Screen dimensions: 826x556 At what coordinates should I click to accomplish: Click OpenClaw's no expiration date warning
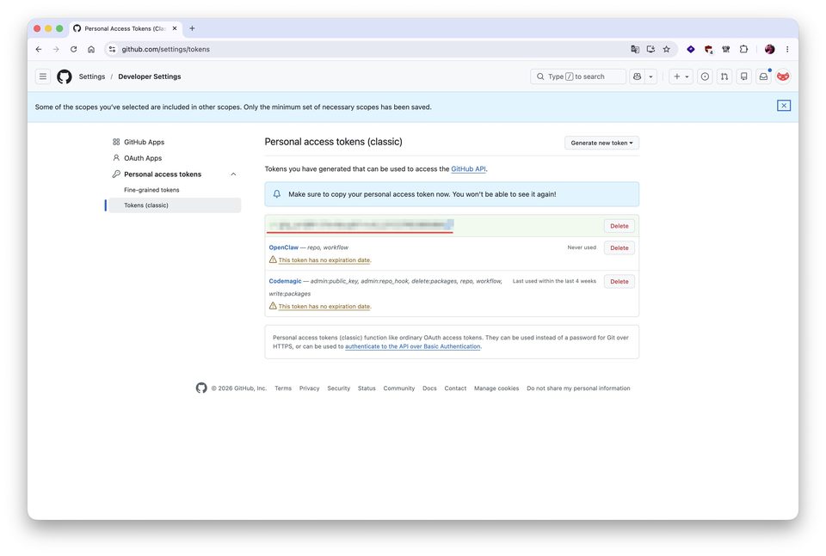click(324, 260)
